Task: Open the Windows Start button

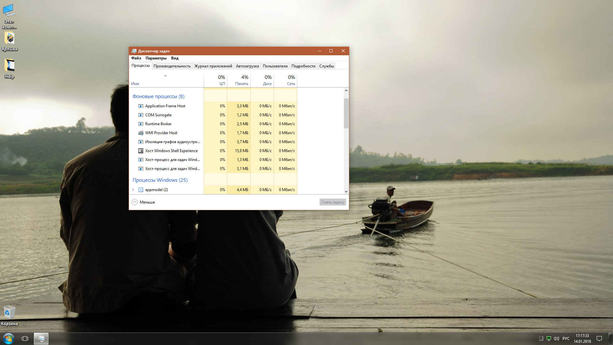Action: [9, 339]
